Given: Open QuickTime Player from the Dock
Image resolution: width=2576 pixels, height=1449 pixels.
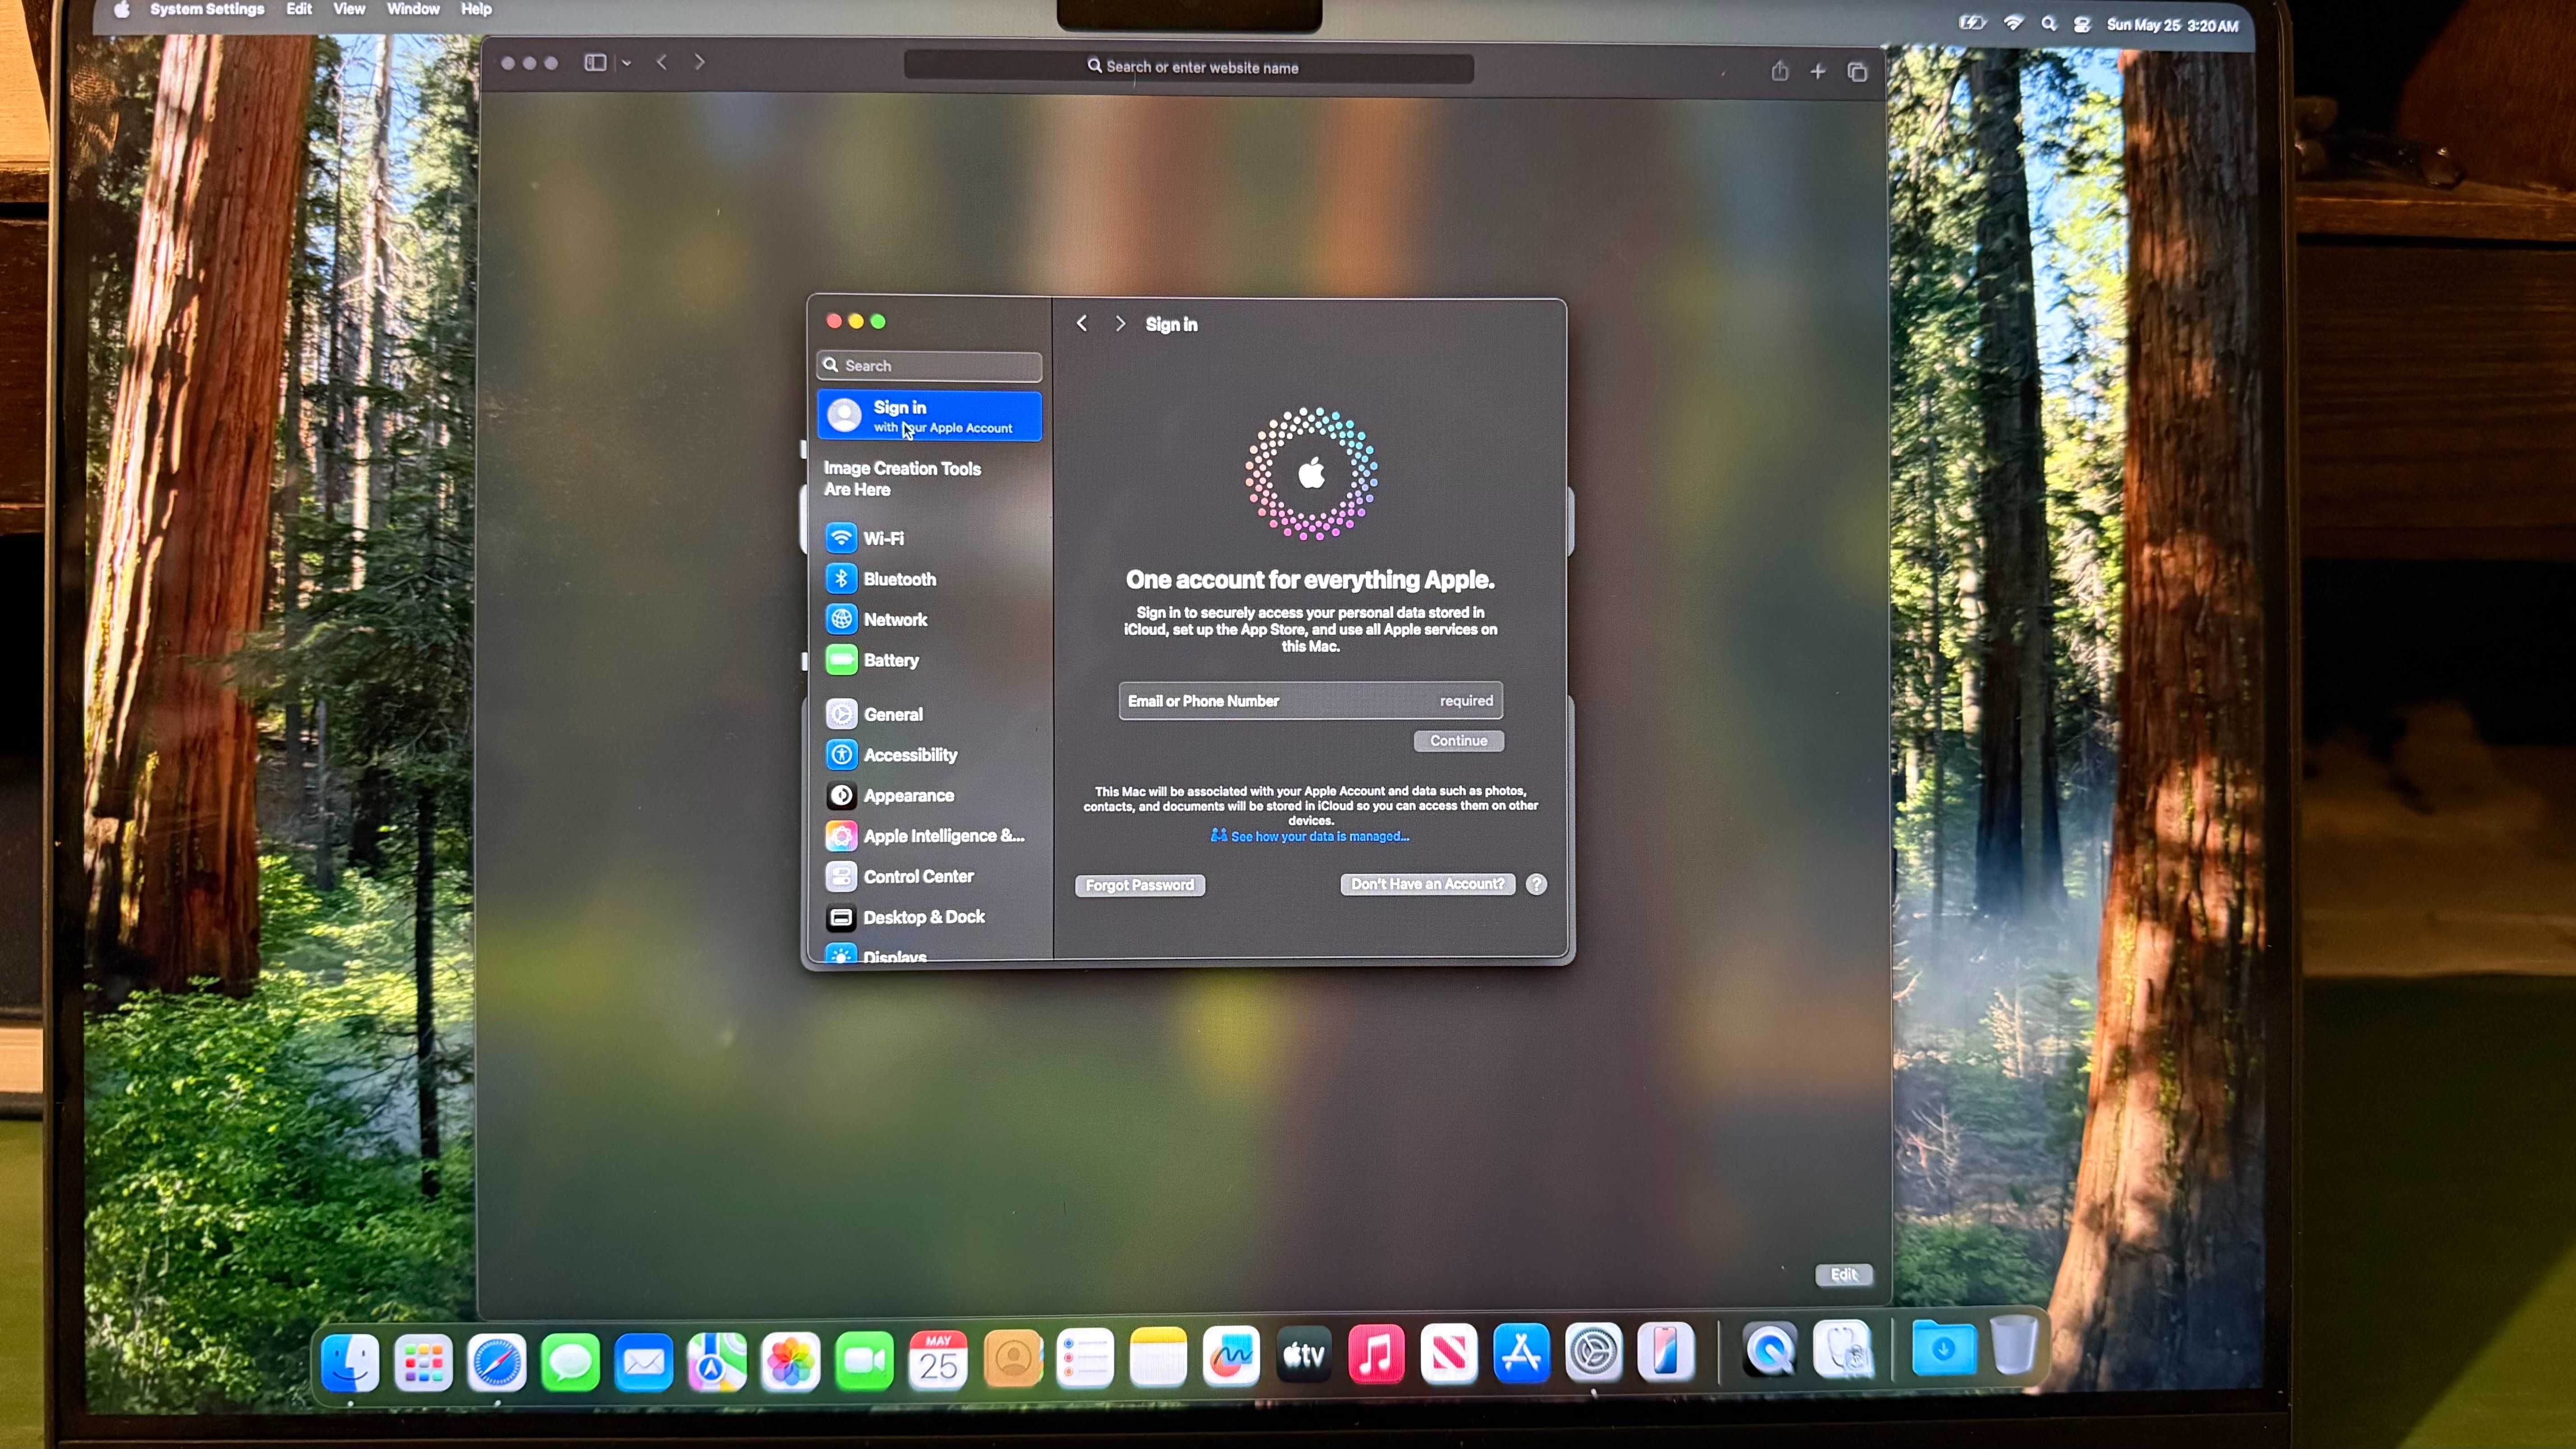Looking at the screenshot, I should coord(1769,1349).
